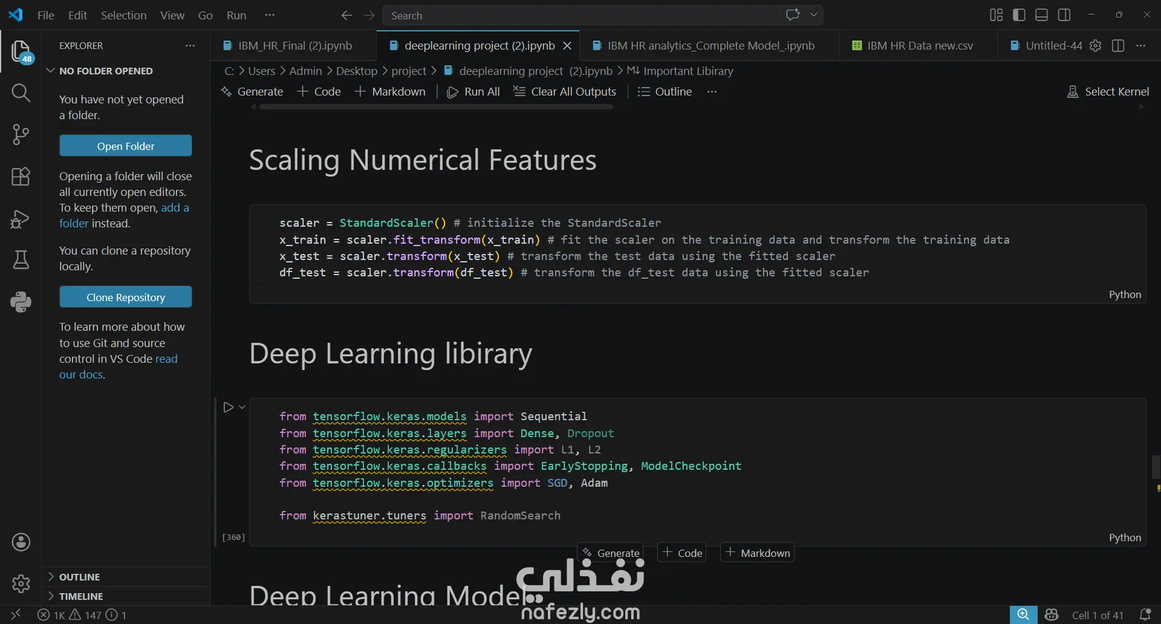This screenshot has width=1161, height=624.
Task: Open the Testing flask view
Action: [21, 260]
